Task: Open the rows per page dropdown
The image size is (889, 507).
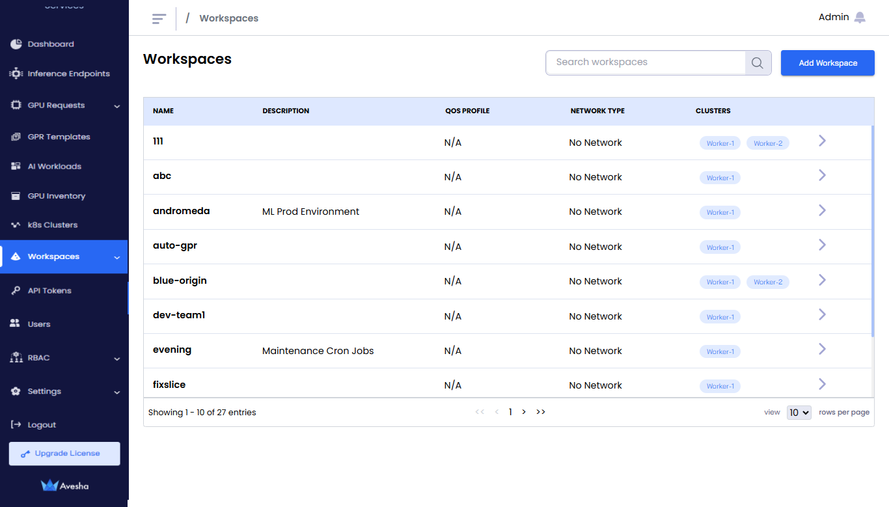Action: pyautogui.click(x=799, y=413)
